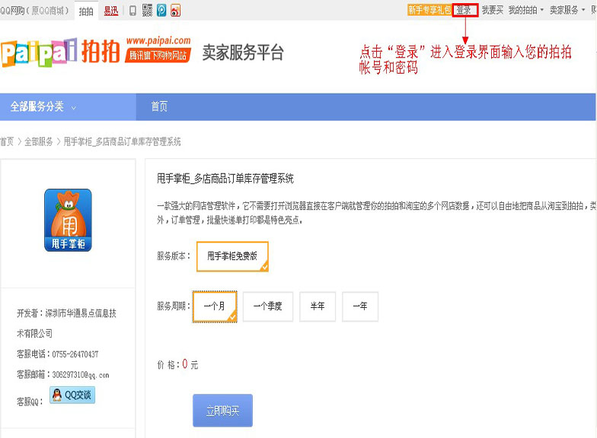
Task: Expand the 我的拍拍 dropdown menu
Action: click(x=525, y=11)
